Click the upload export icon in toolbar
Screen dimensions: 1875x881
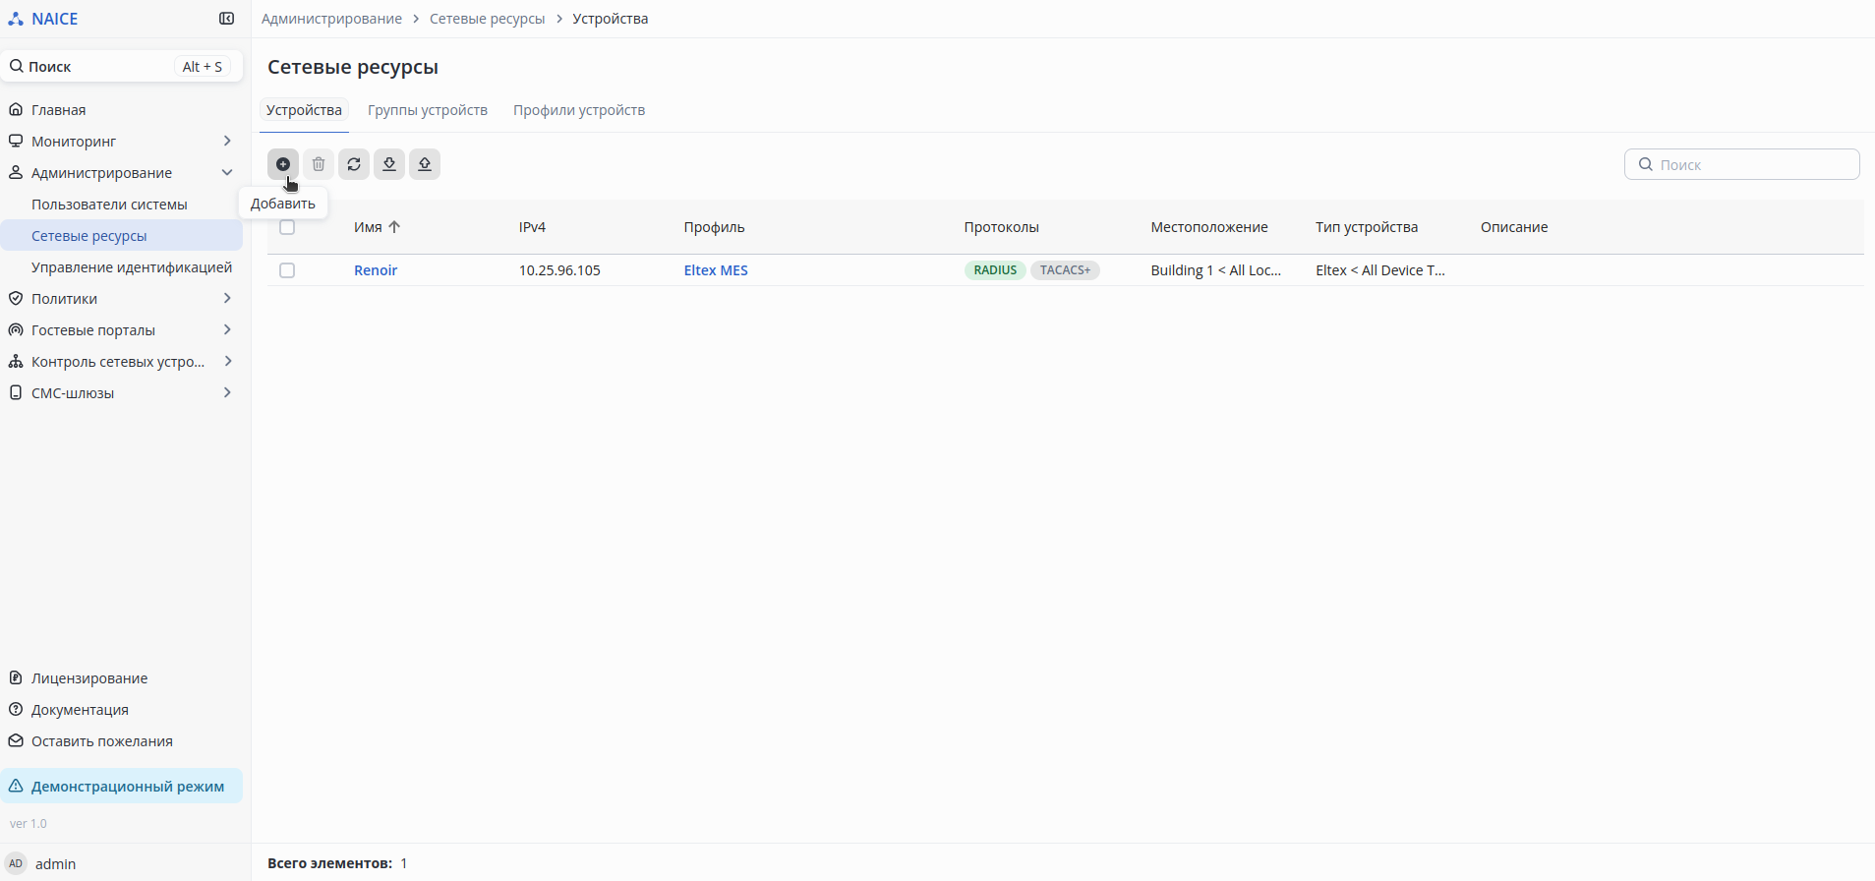click(425, 164)
